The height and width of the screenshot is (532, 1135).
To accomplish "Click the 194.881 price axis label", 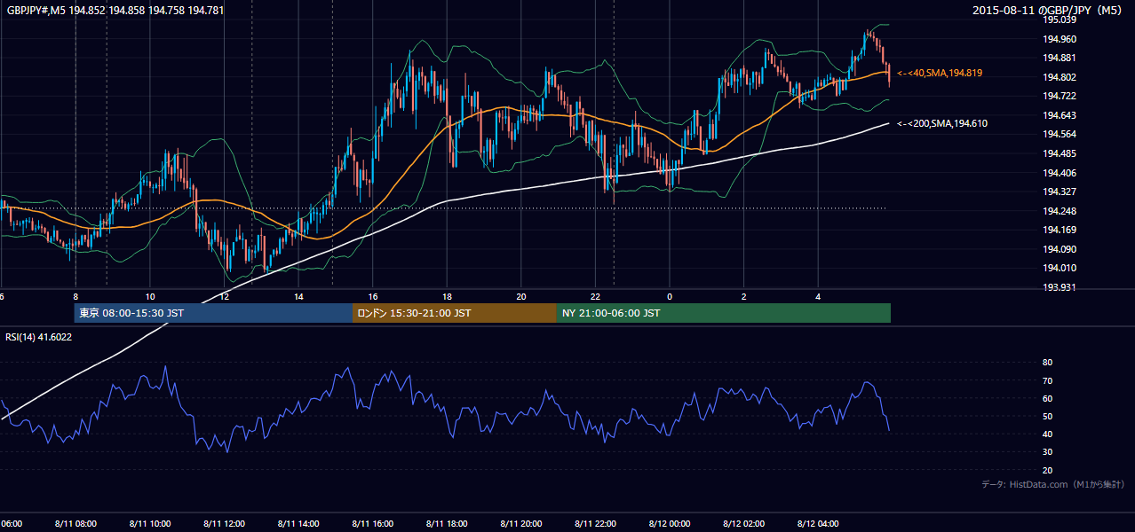I will pyautogui.click(x=1060, y=58).
